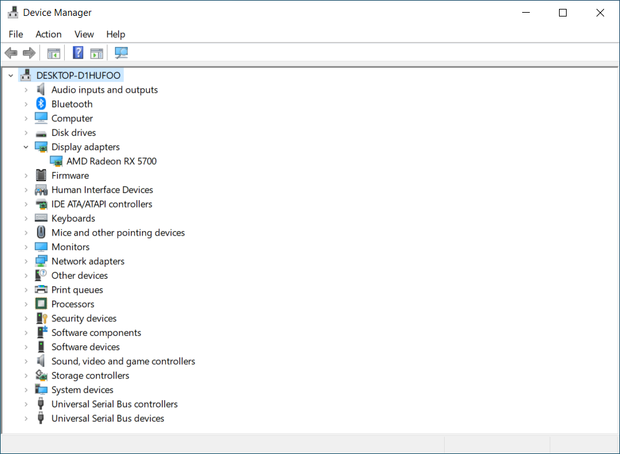This screenshot has height=454, width=620.
Task: Select the Properties toolbar icon
Action: [97, 52]
